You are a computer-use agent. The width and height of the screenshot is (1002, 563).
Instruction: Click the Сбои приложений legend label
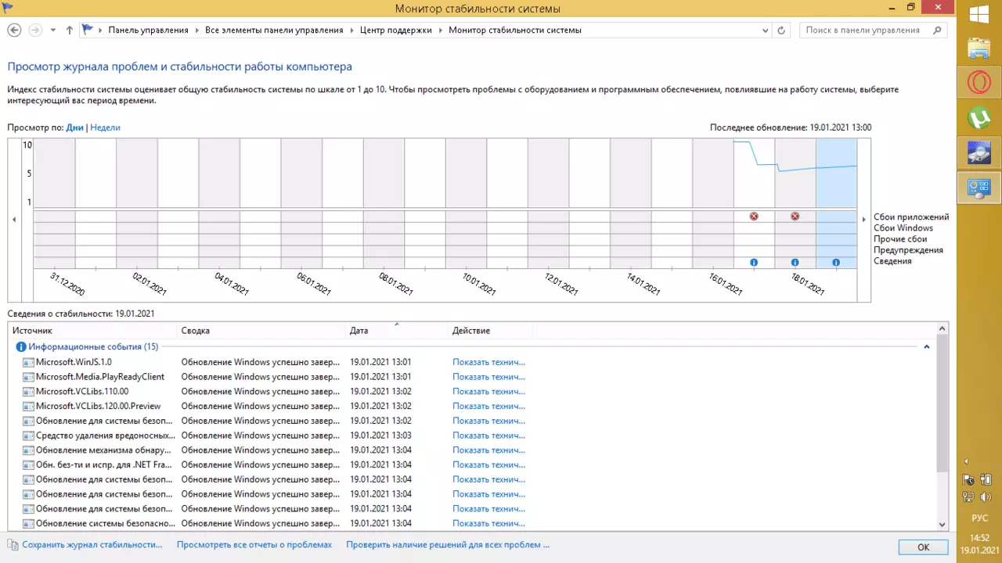pyautogui.click(x=911, y=217)
